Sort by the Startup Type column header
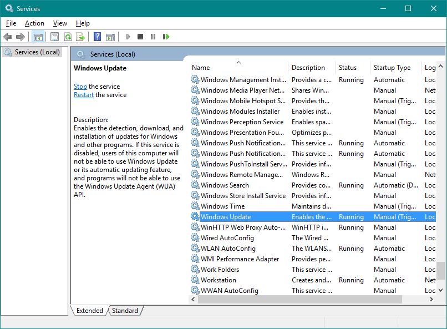 [x=395, y=68]
